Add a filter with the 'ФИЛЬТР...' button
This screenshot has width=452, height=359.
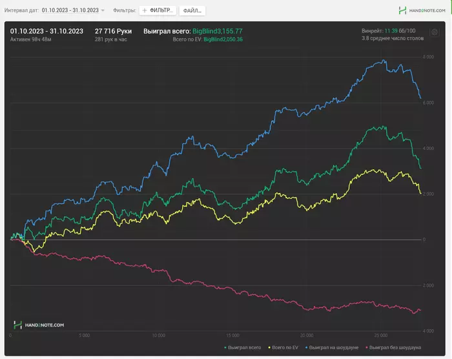[158, 11]
